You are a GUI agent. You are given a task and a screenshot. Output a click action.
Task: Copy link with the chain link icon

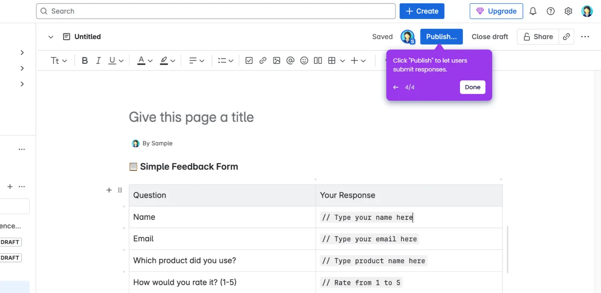coord(566,37)
